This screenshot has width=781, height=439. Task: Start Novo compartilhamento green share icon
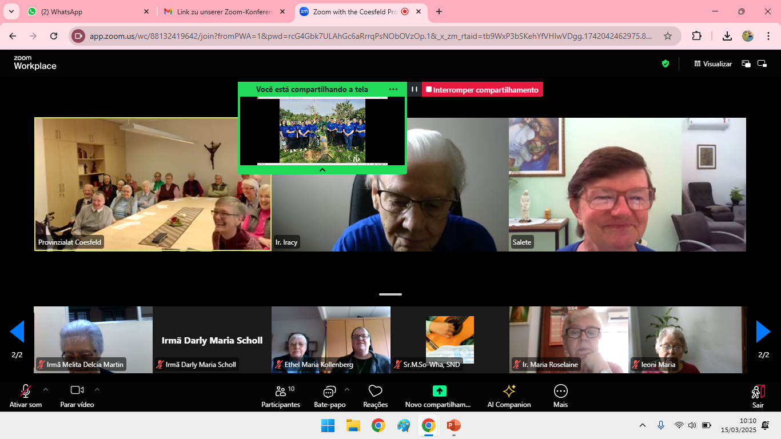coord(439,391)
